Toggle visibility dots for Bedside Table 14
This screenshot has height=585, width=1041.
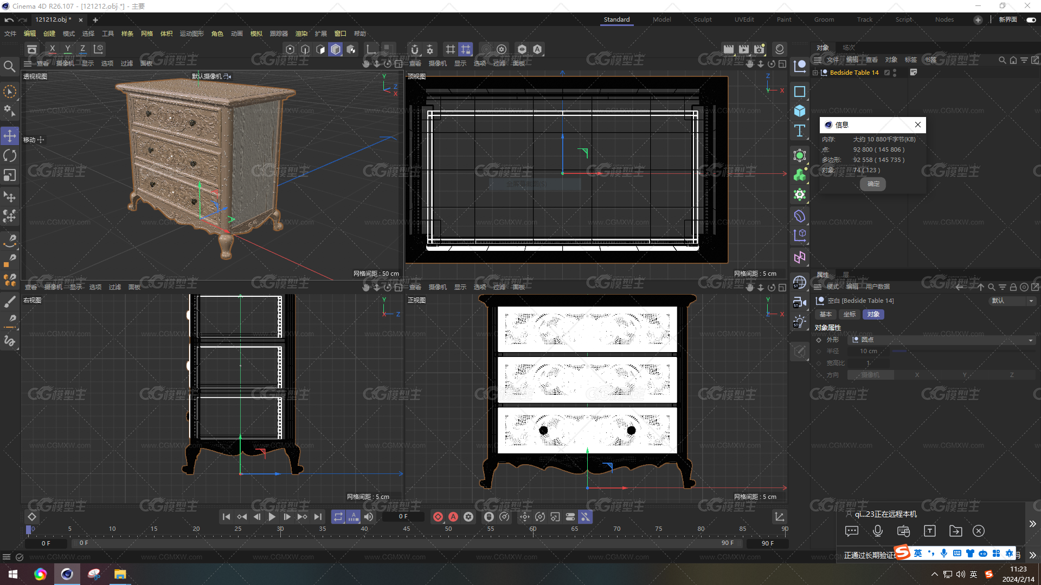pos(895,73)
